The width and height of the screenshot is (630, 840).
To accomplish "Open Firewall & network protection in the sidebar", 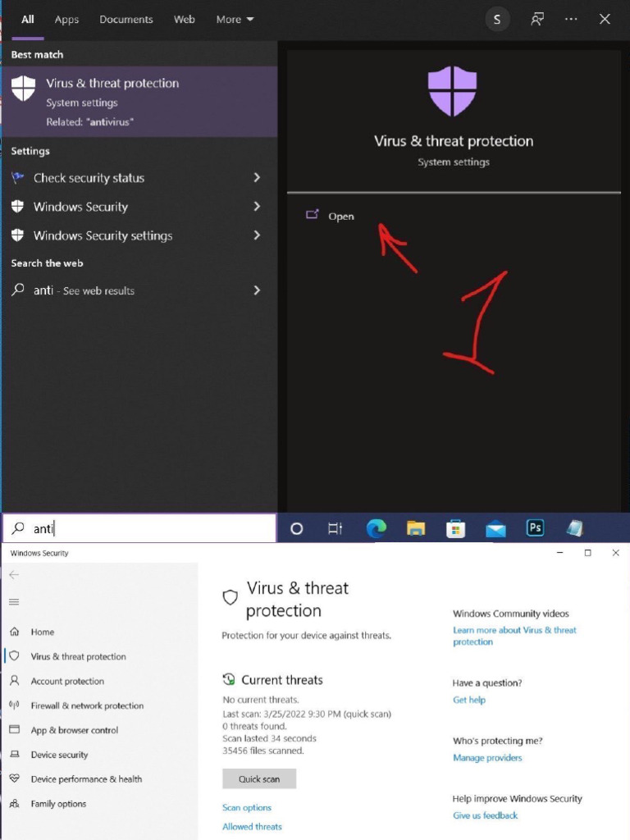I will [87, 705].
